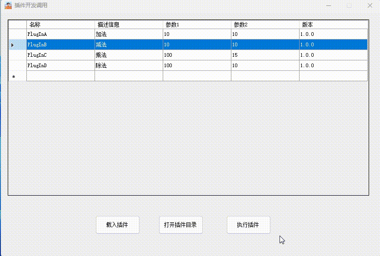
Task: Select 参数1 cell of PlugInA row
Action: [197, 34]
